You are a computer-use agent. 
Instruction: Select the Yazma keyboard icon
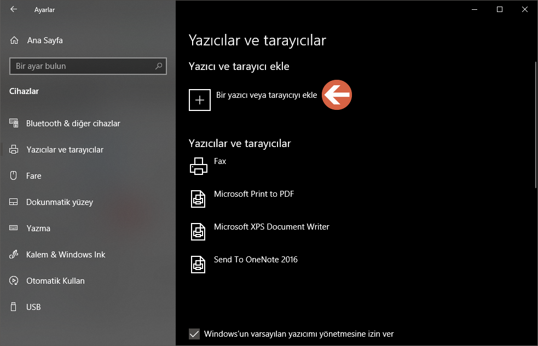point(13,228)
